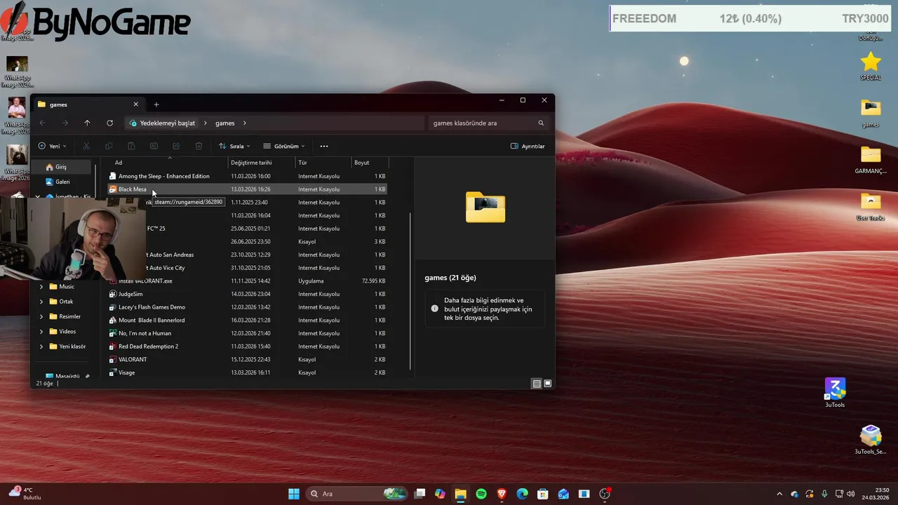Expand the Resimler folder in sidebar
Viewport: 898px width, 505px height.
[x=41, y=316]
